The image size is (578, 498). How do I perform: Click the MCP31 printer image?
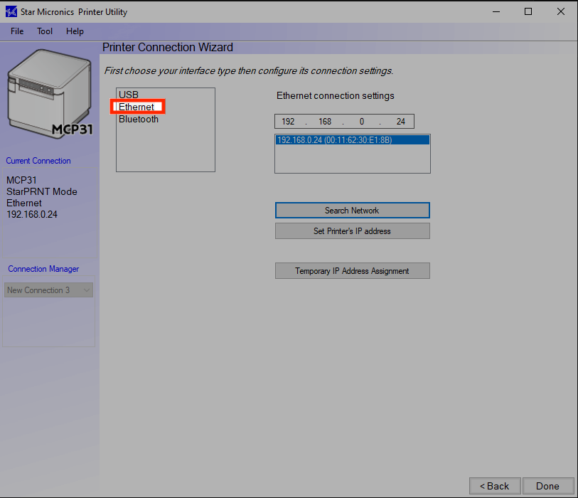pos(48,92)
